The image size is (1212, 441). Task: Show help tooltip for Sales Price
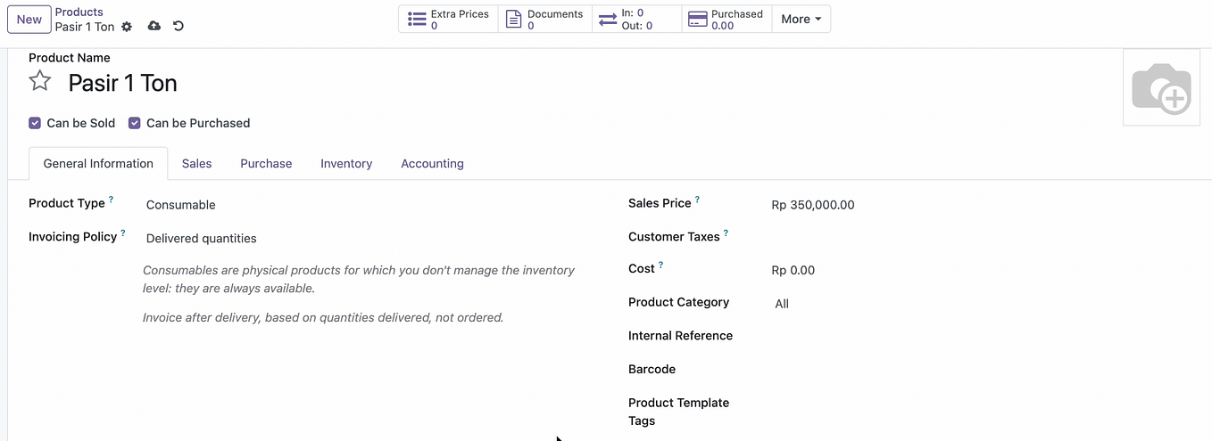tap(697, 200)
